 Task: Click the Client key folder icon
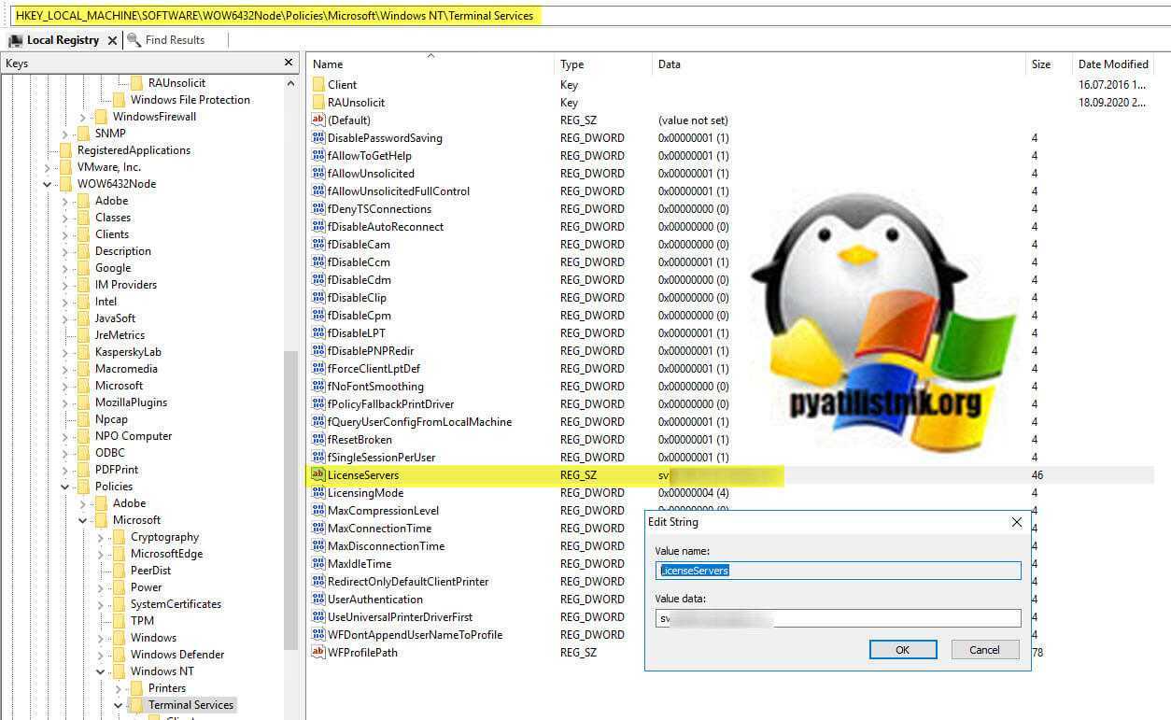(x=318, y=85)
